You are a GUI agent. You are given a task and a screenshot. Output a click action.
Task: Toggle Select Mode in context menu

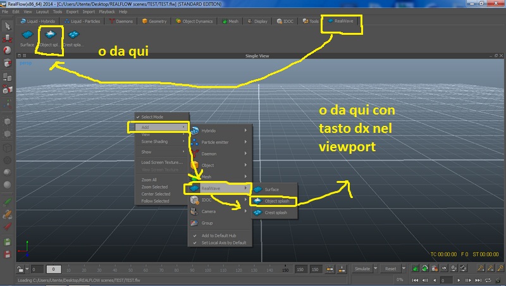162,117
